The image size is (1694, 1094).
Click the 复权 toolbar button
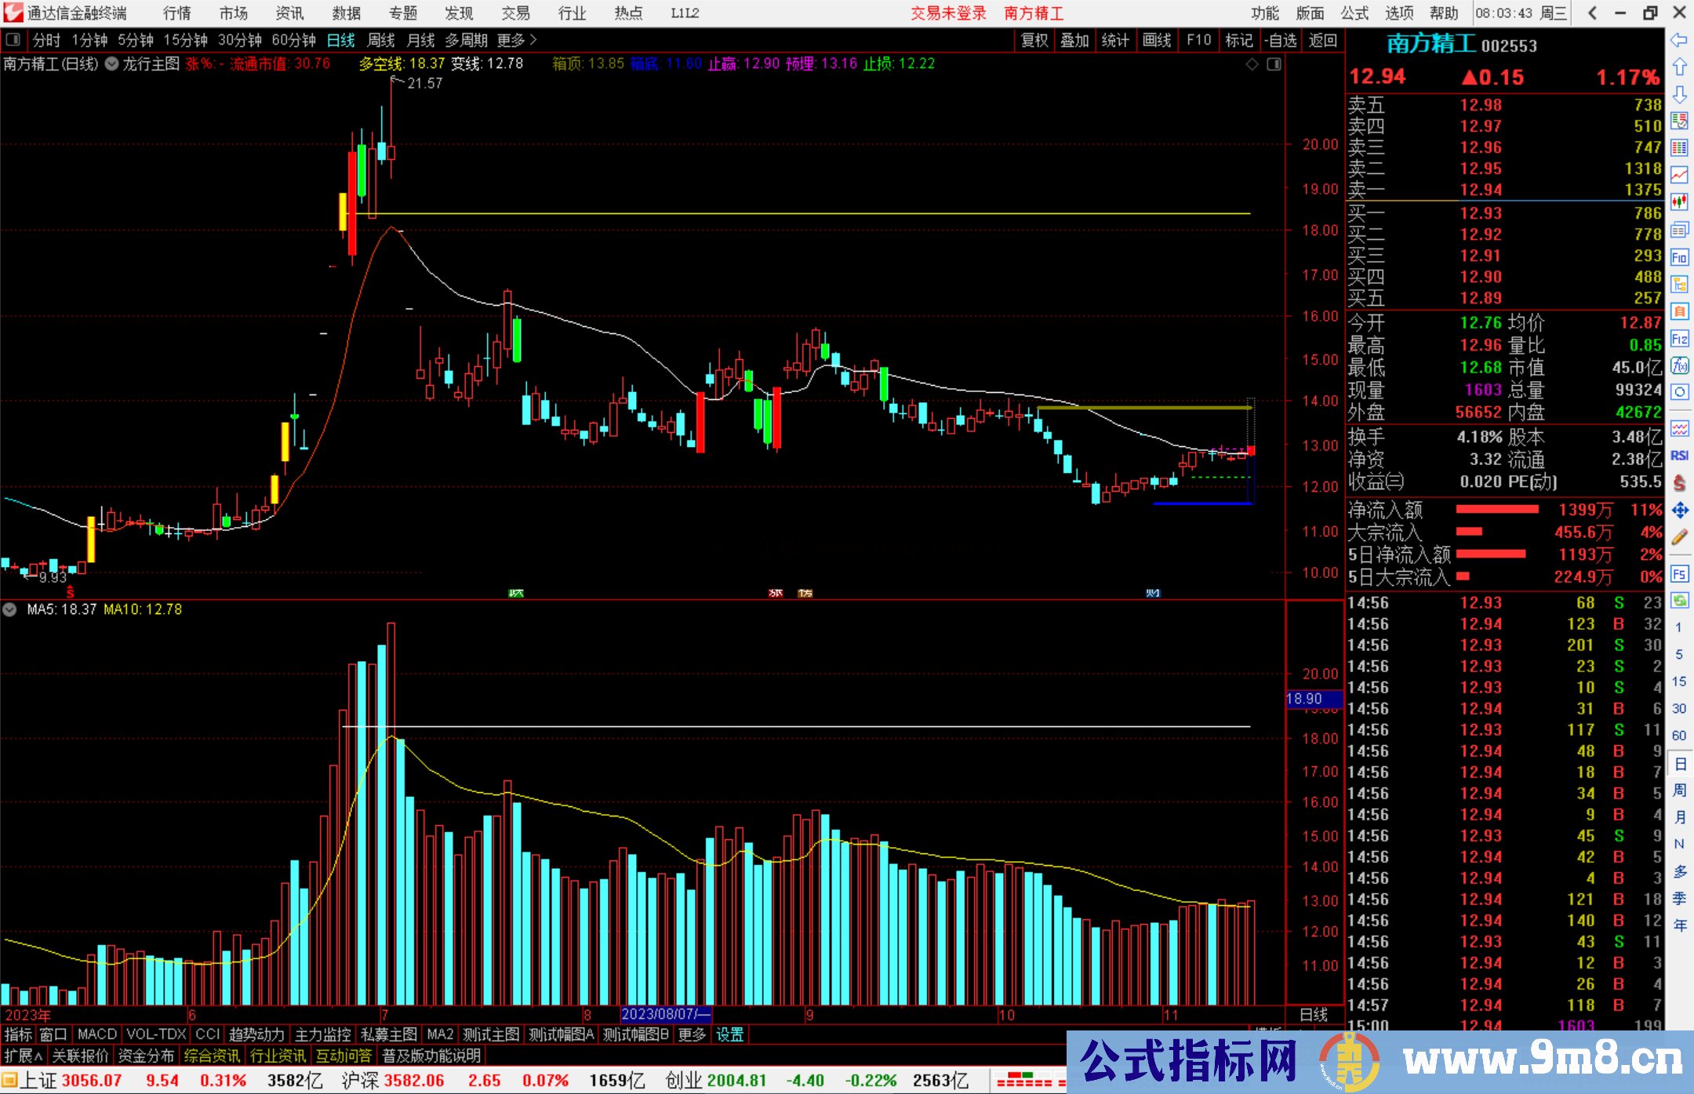tap(1034, 40)
